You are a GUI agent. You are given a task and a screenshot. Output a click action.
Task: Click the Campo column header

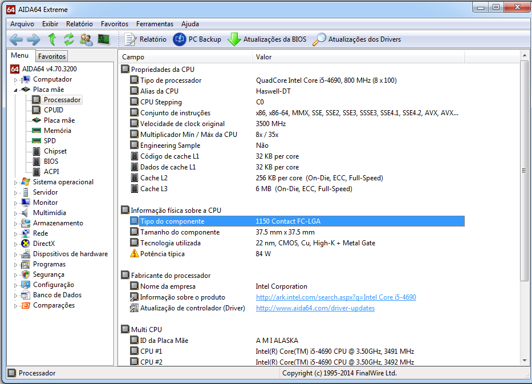(x=185, y=57)
